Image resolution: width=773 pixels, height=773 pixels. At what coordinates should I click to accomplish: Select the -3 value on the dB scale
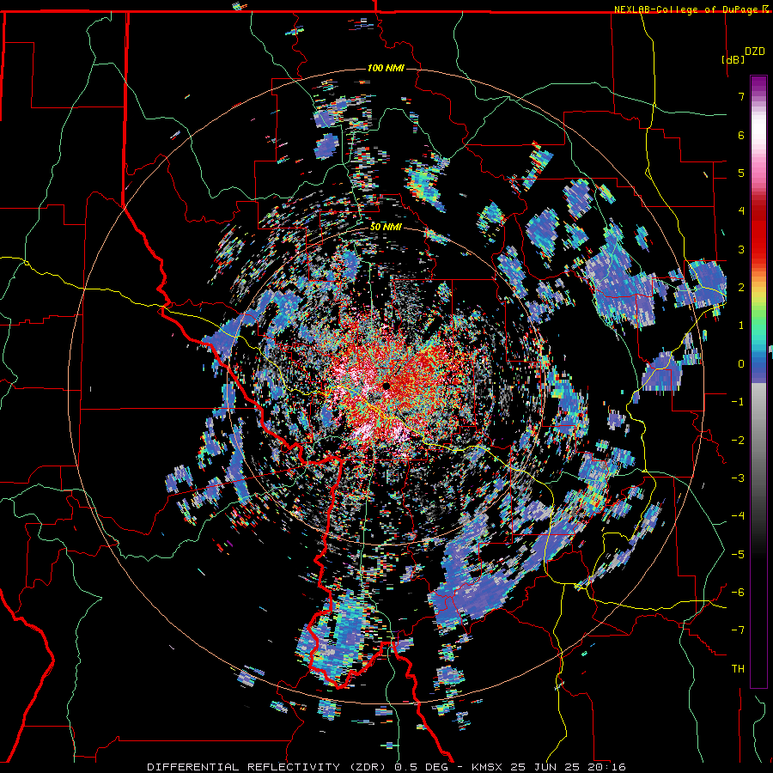pyautogui.click(x=738, y=478)
